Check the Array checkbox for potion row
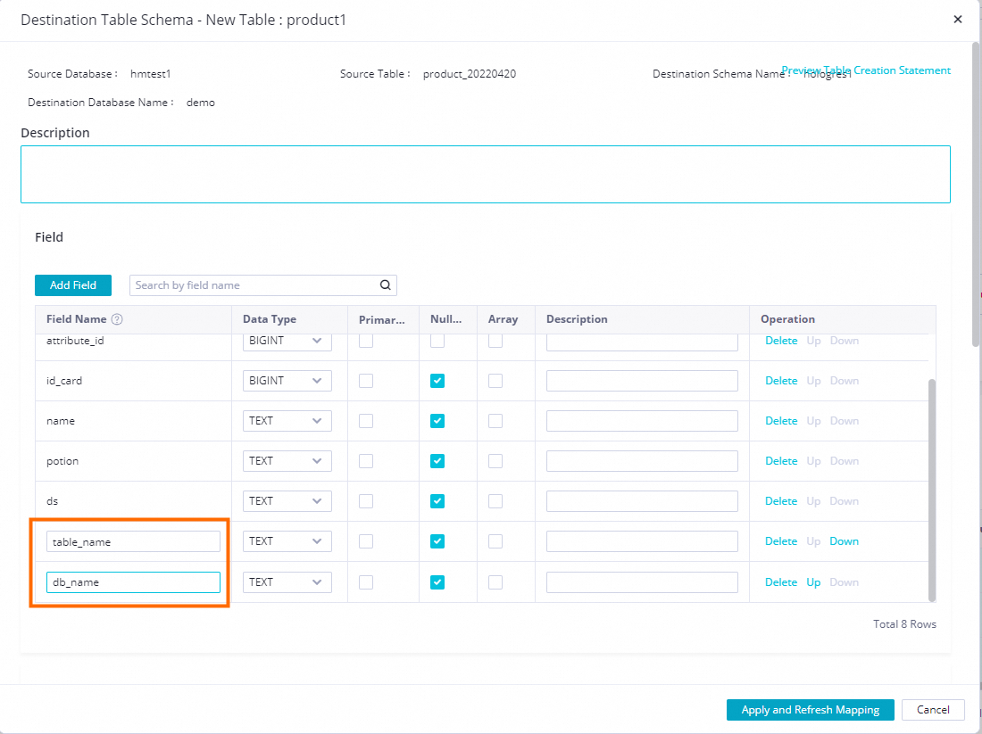 click(x=495, y=461)
